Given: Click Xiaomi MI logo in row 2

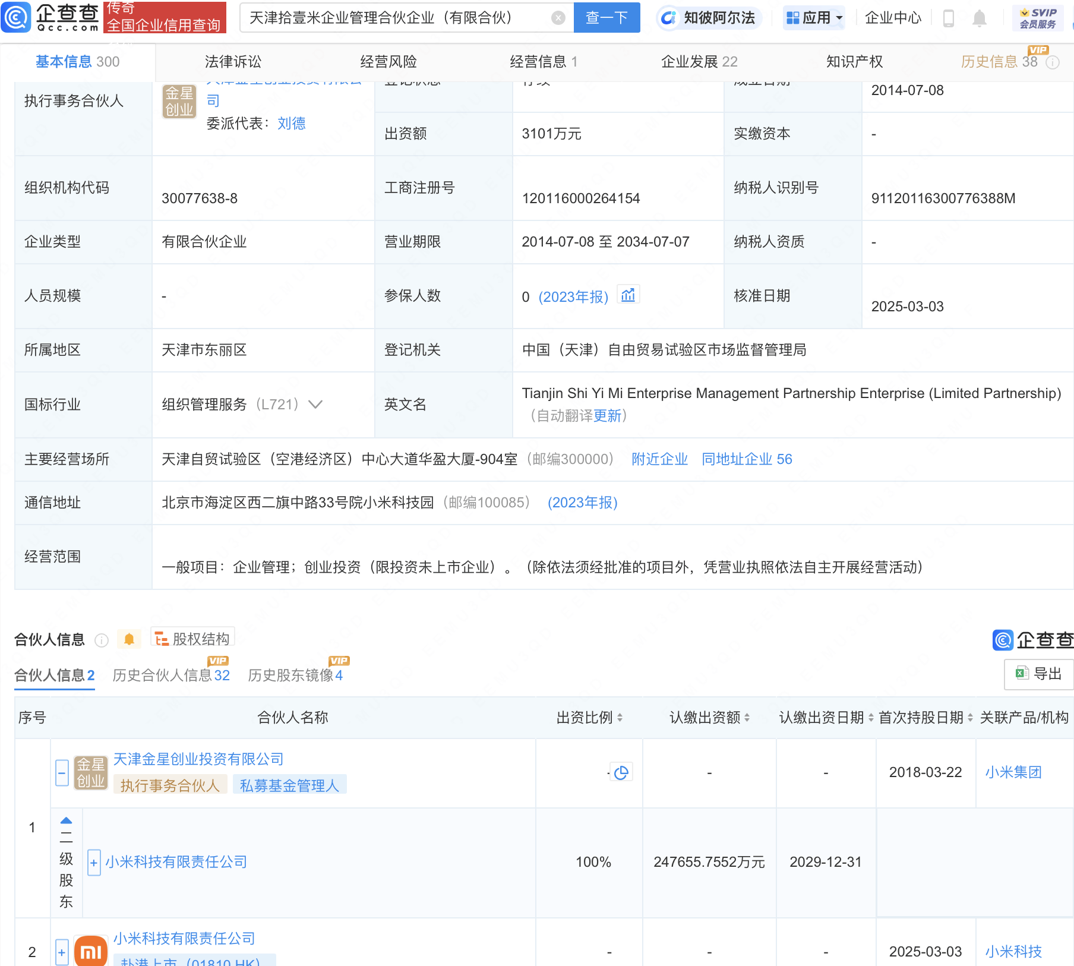Looking at the screenshot, I should 91,952.
